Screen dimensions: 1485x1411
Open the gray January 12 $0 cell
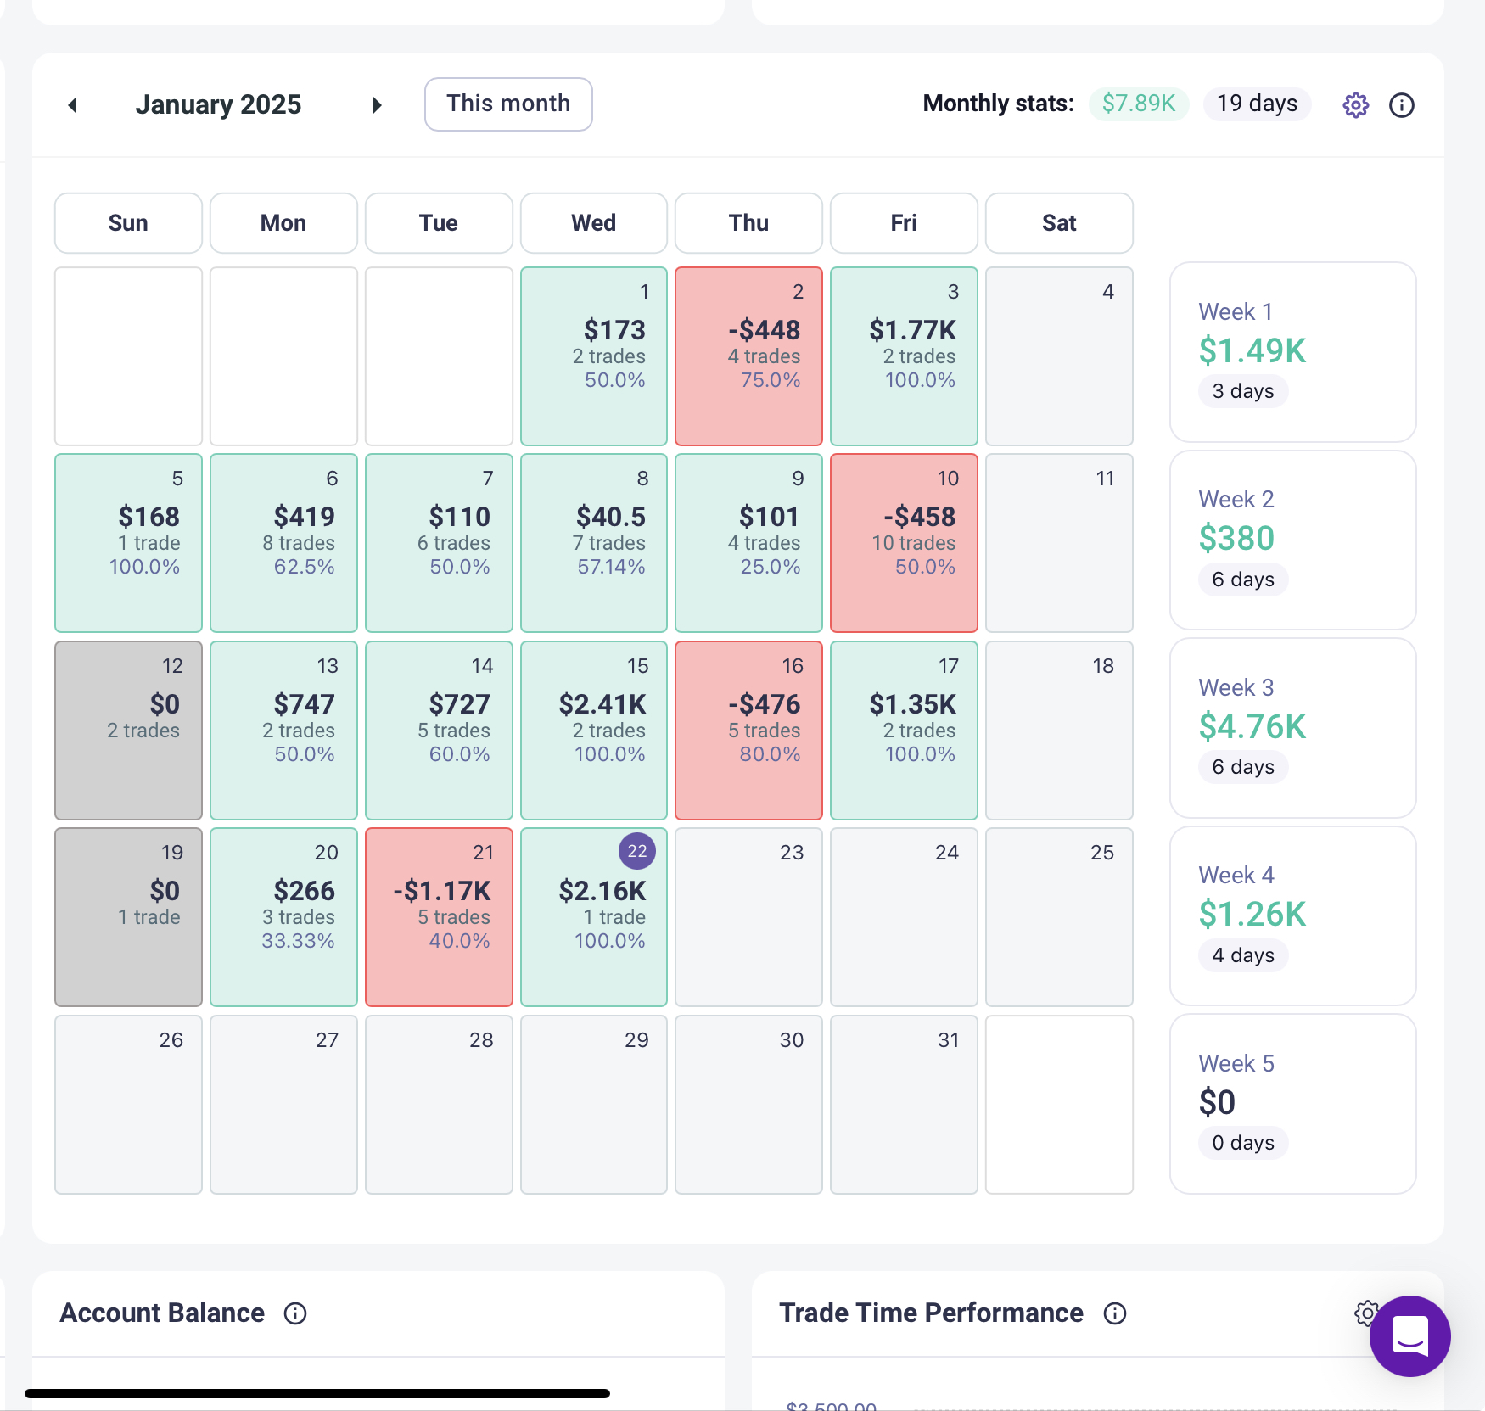(x=128, y=730)
